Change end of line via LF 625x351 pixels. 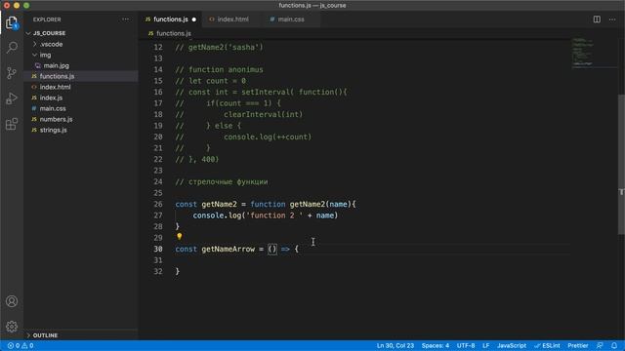pyautogui.click(x=486, y=345)
